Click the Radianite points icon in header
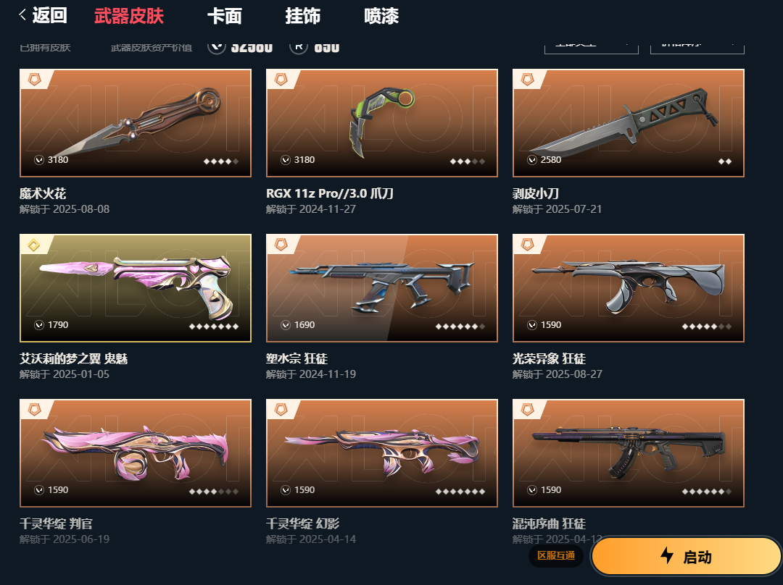Screen dimensions: 783x585 [x=299, y=47]
